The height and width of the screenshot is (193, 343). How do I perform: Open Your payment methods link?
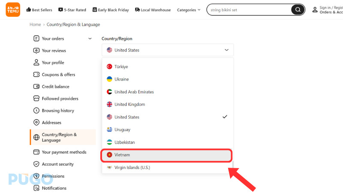63,152
